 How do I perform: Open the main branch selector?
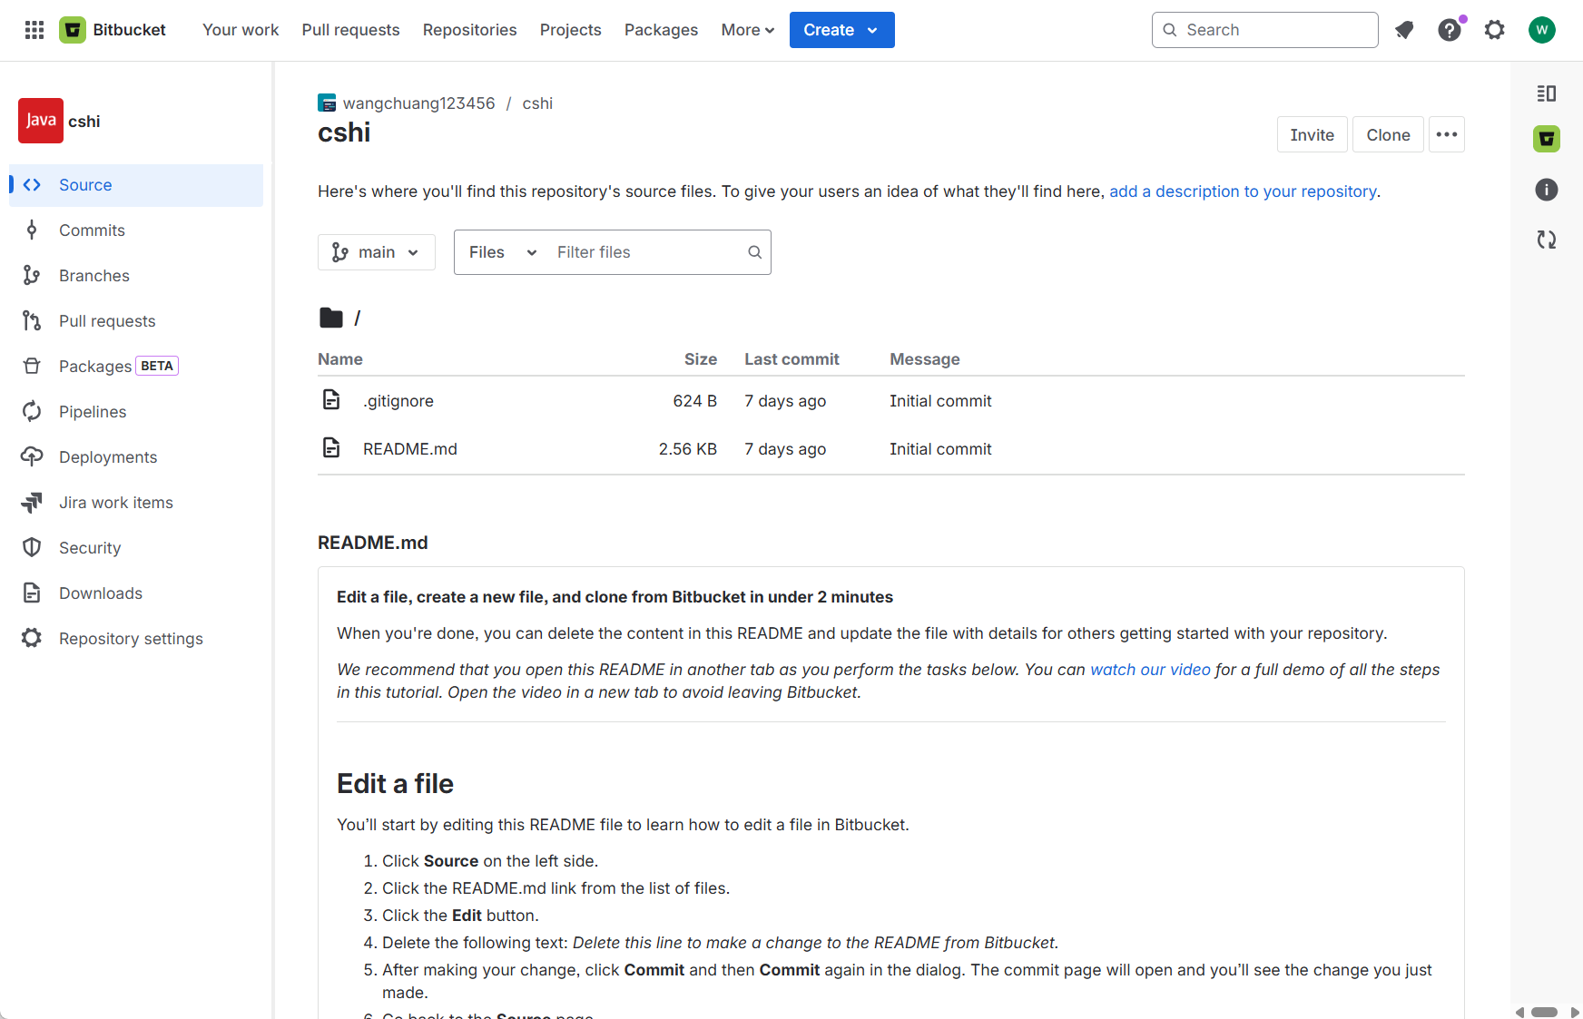[x=376, y=251]
